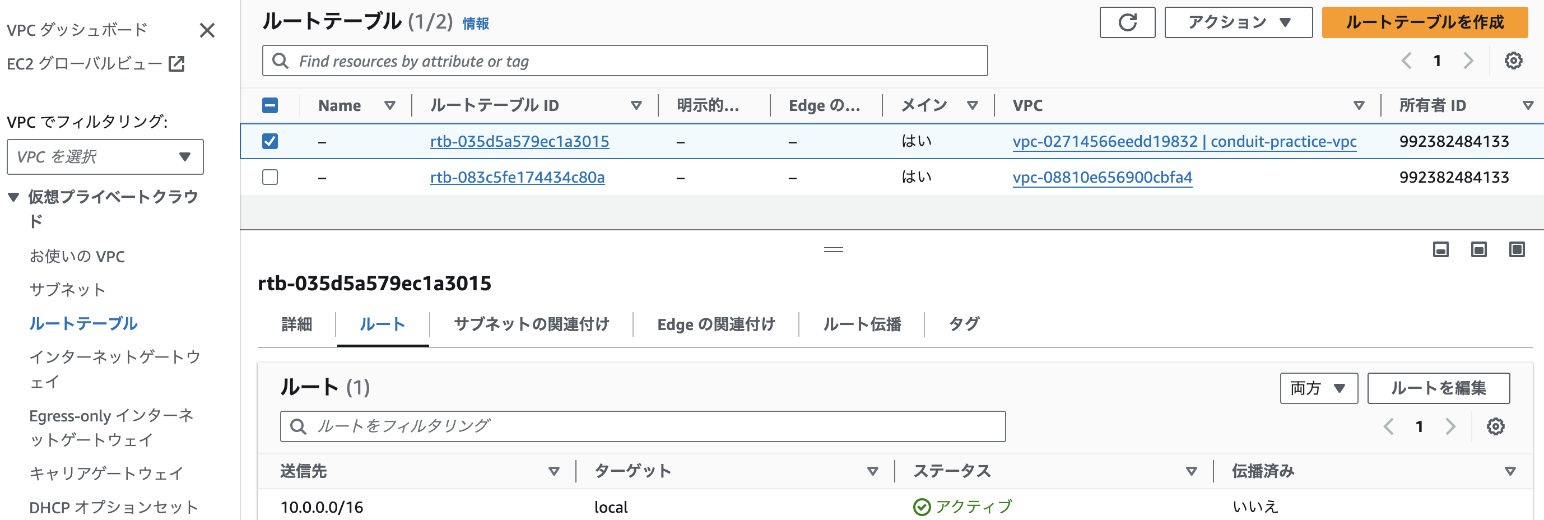
Task: Go to next page with chevron arrow
Action: coord(1468,60)
